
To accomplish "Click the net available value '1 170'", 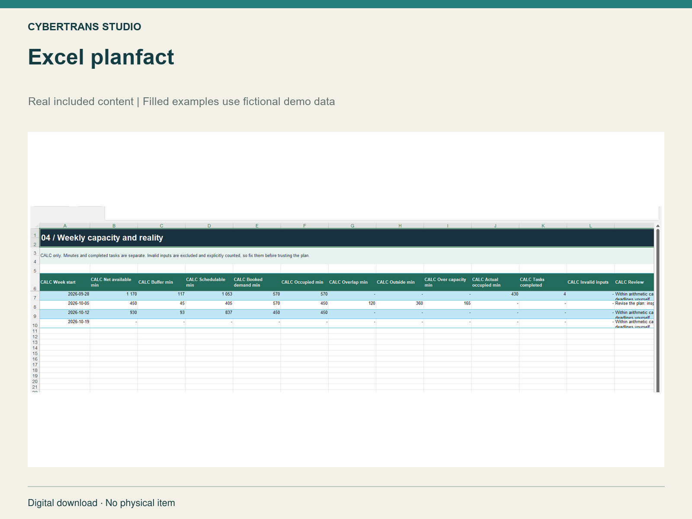I will 114,296.
